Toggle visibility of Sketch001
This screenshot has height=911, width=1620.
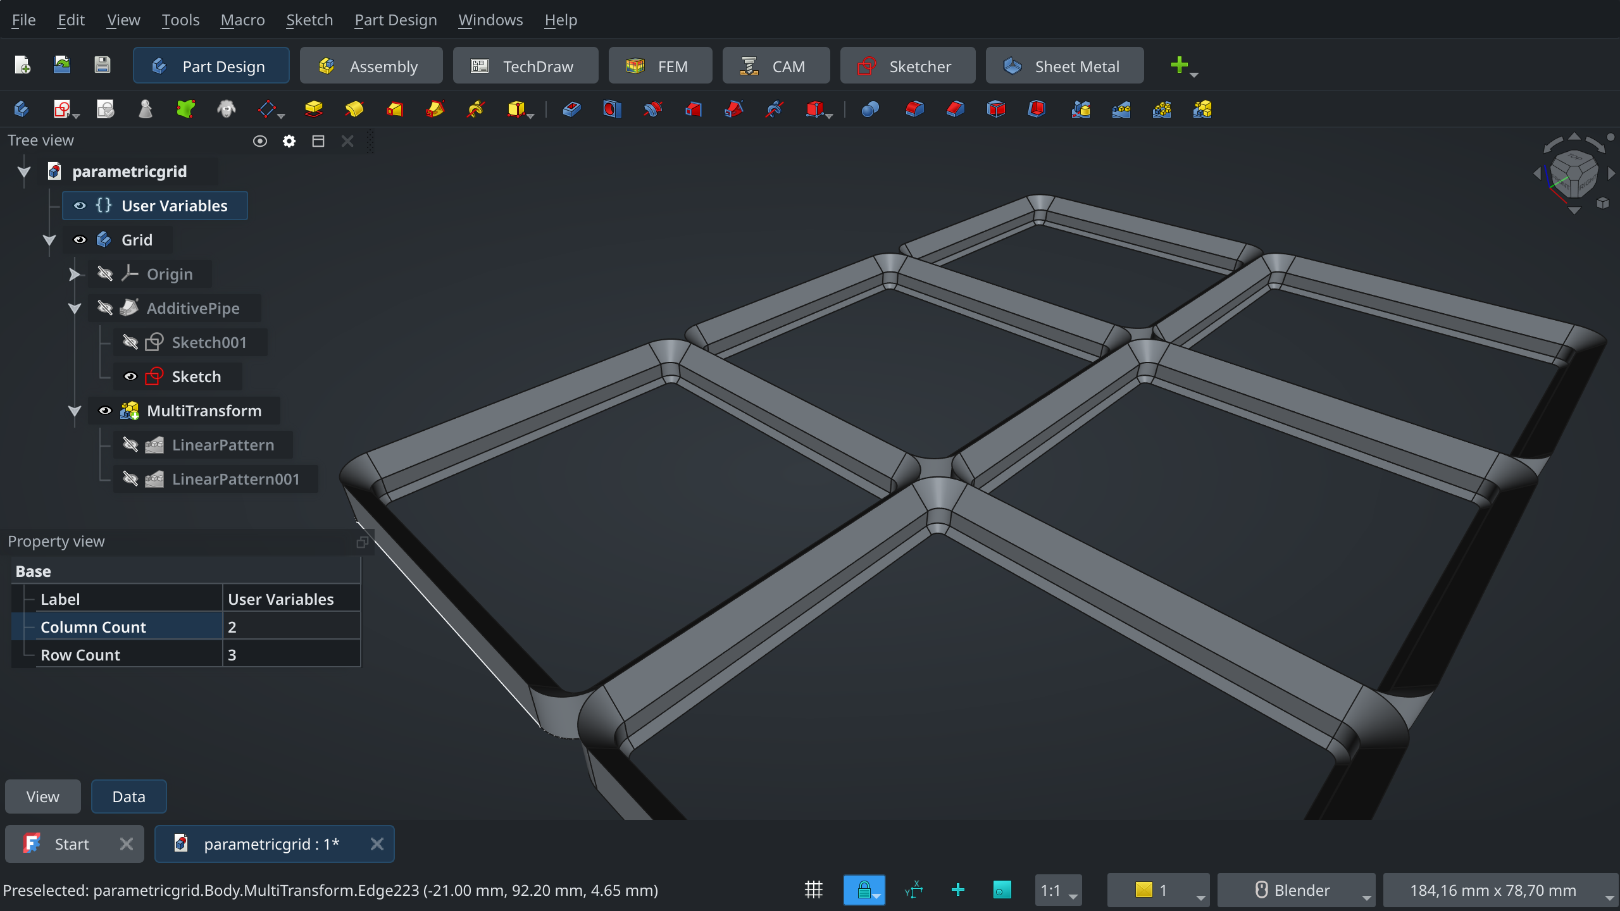click(x=130, y=342)
